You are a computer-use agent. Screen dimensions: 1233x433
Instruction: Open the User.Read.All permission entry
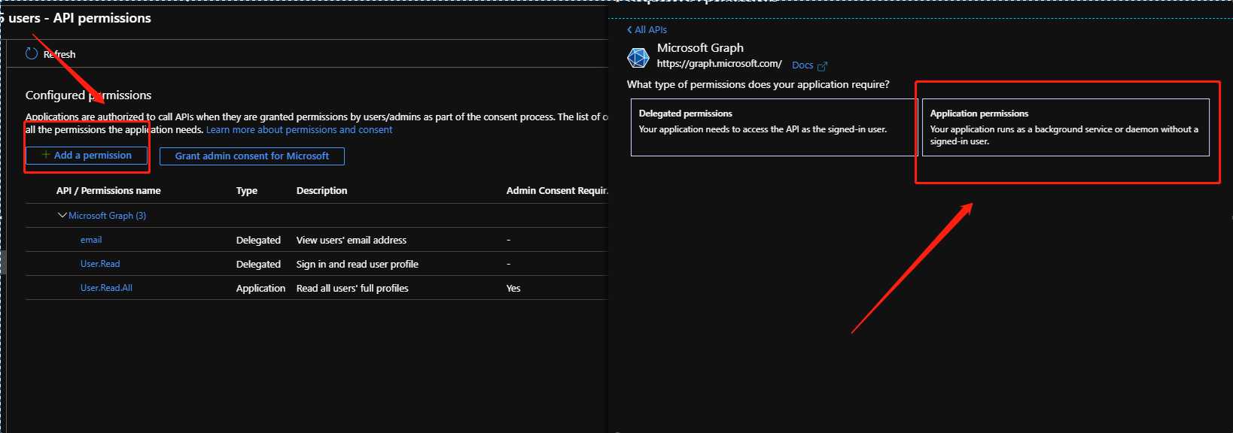(106, 288)
